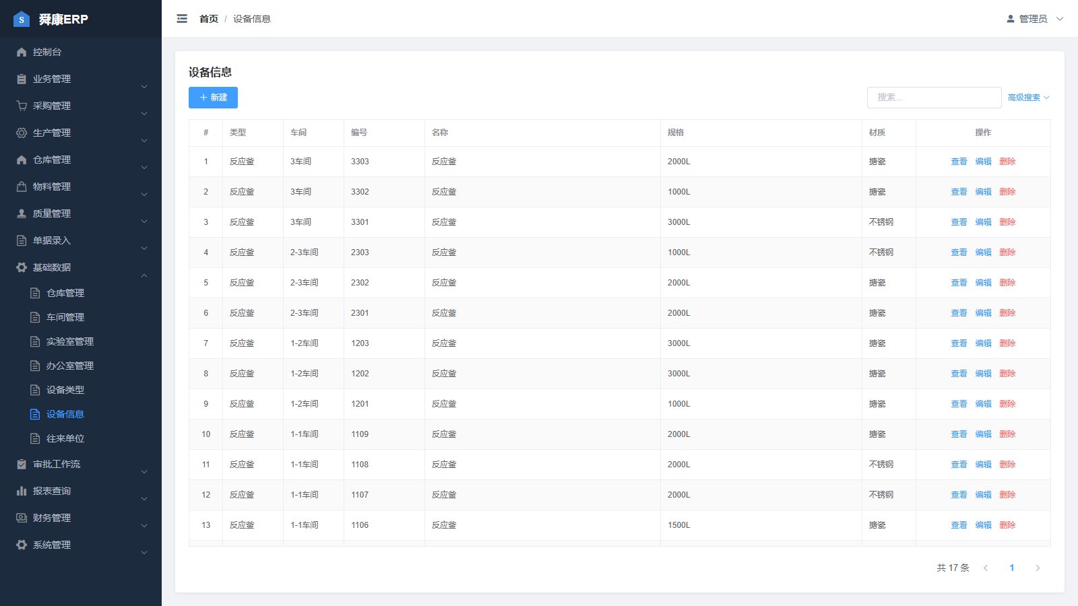1078x606 pixels.
Task: Click the 采购管理 shopping cart icon
Action: click(x=22, y=106)
